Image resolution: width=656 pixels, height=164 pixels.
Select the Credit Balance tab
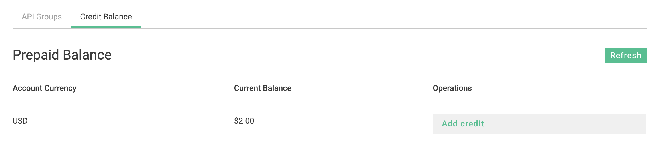(x=106, y=17)
